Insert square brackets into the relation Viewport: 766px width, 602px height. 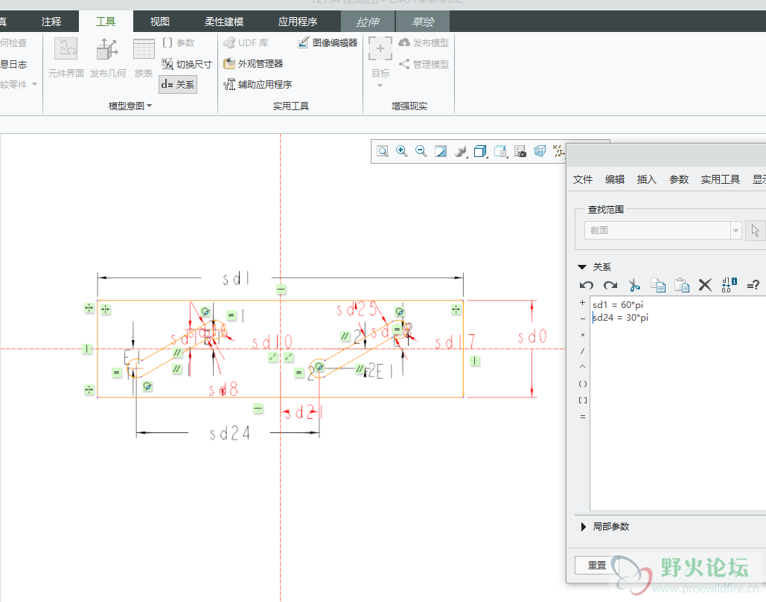click(582, 400)
